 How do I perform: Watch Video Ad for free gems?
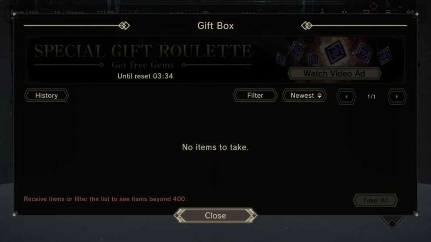[334, 73]
